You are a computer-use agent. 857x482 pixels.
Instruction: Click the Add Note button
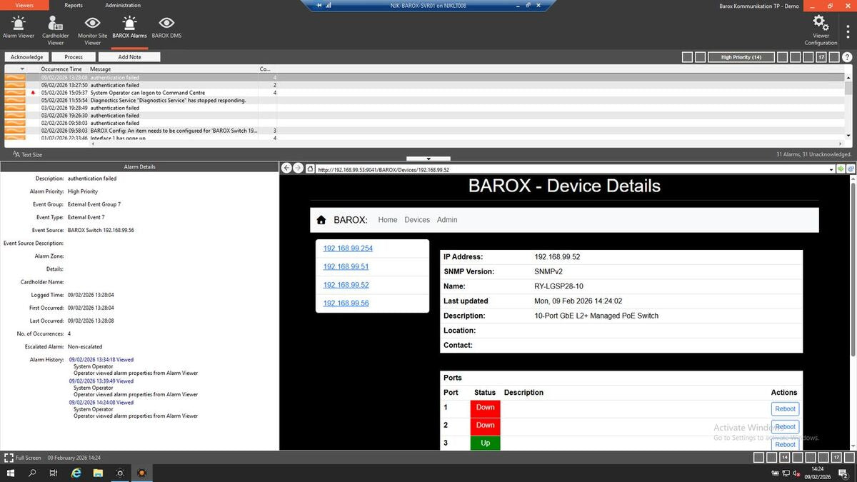129,57
